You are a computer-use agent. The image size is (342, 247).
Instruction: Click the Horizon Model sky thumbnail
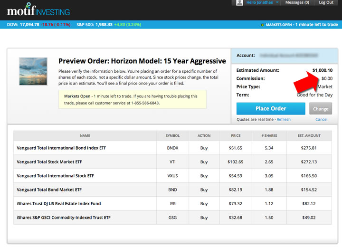(33, 71)
